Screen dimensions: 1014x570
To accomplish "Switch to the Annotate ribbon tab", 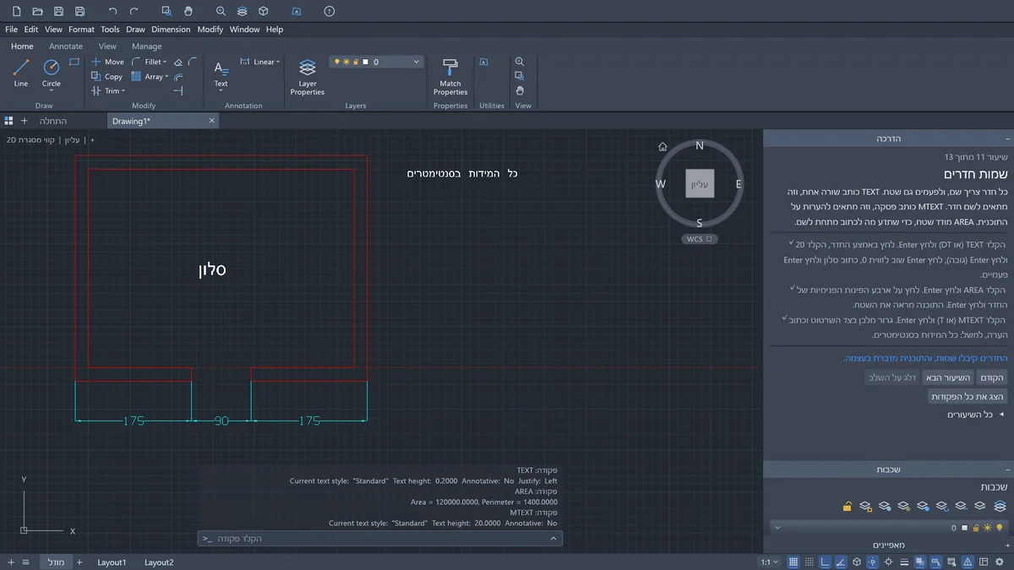I will point(66,46).
